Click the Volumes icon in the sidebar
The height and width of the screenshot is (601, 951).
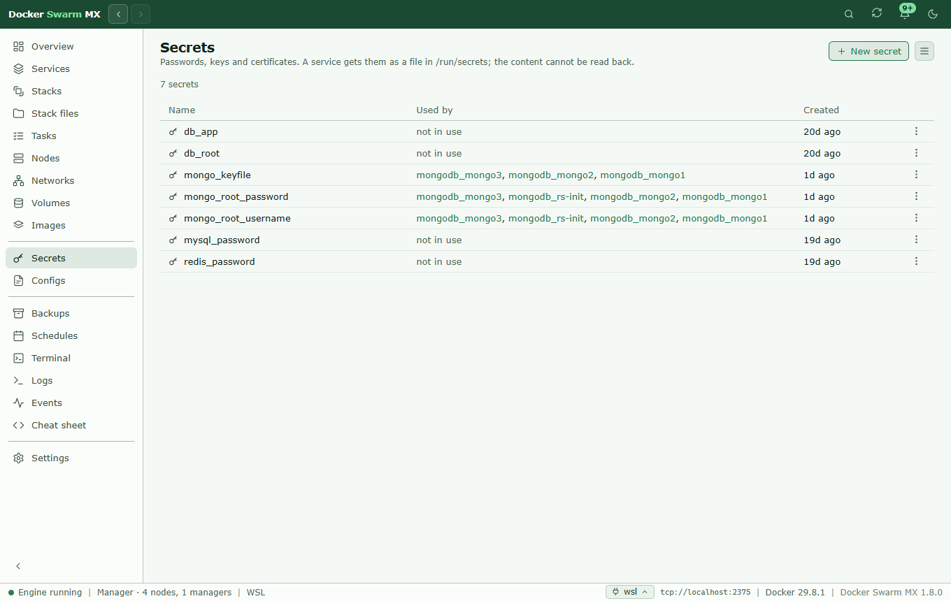click(x=19, y=203)
